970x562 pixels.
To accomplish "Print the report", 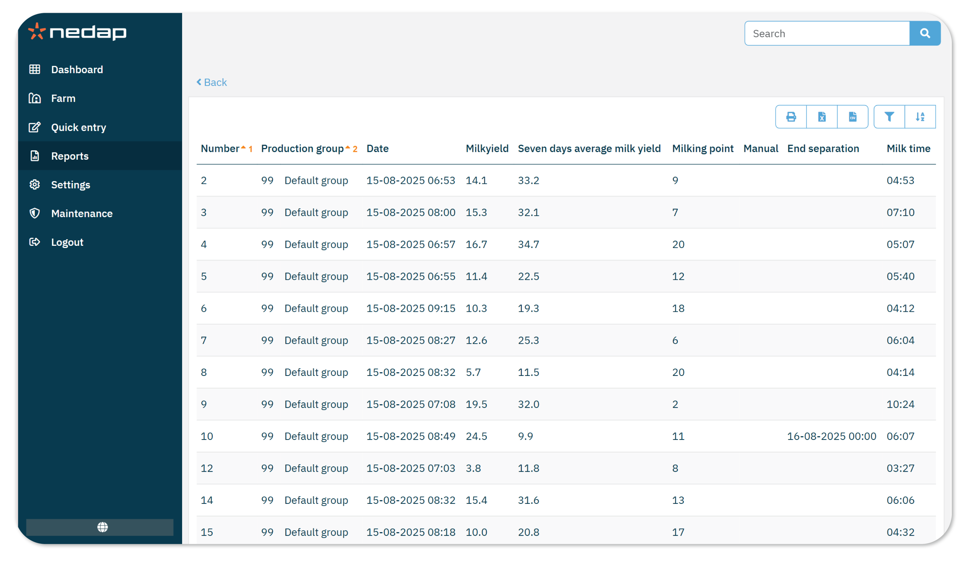I will [791, 117].
